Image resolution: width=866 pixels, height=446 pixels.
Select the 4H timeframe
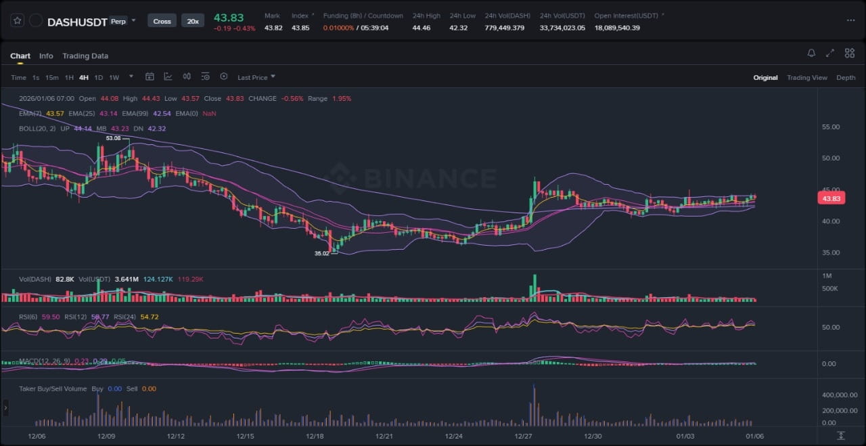(x=84, y=78)
